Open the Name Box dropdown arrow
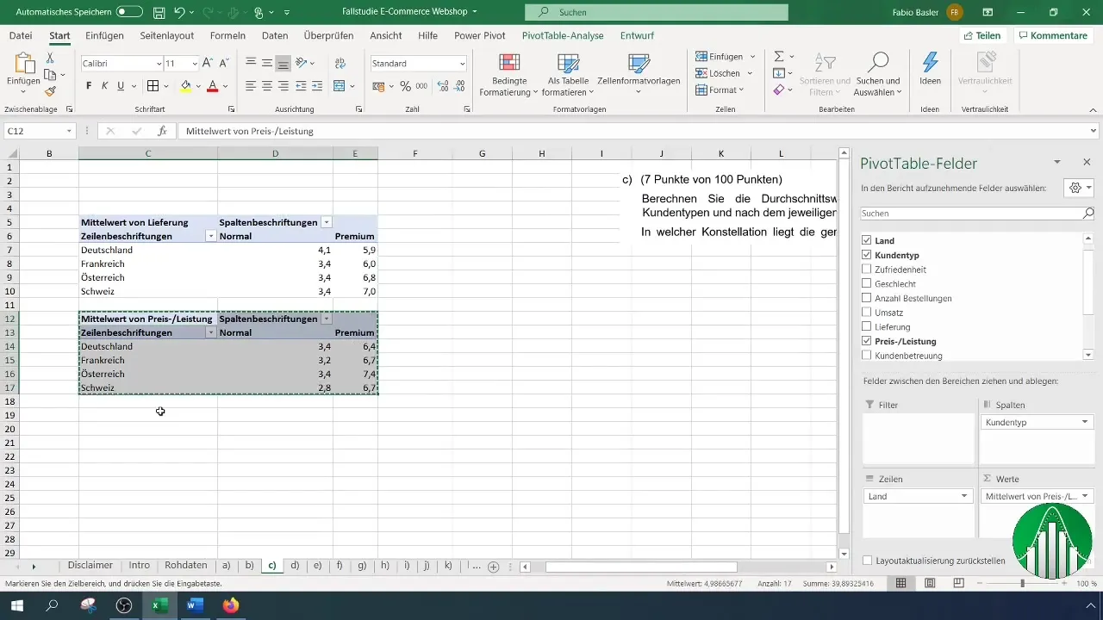 pyautogui.click(x=70, y=131)
